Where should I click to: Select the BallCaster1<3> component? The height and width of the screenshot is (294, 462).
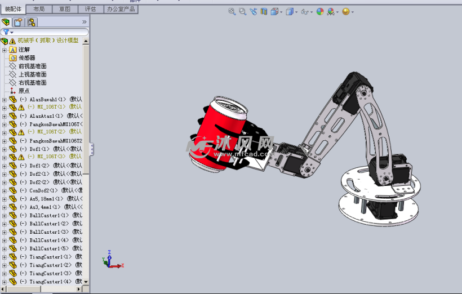click(51, 232)
